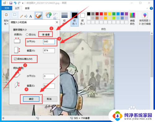Screen dimensions: 155x122
Task: Pick the black palette swatch
Action: tap(89, 14)
